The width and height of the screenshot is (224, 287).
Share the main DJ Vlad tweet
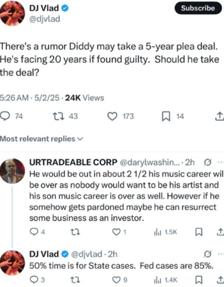point(220,117)
